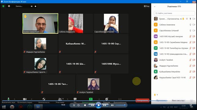Viewport: 197px width, 110px height.
Task: Open the Participants panel from the toolbar
Action: (x=60, y=99)
